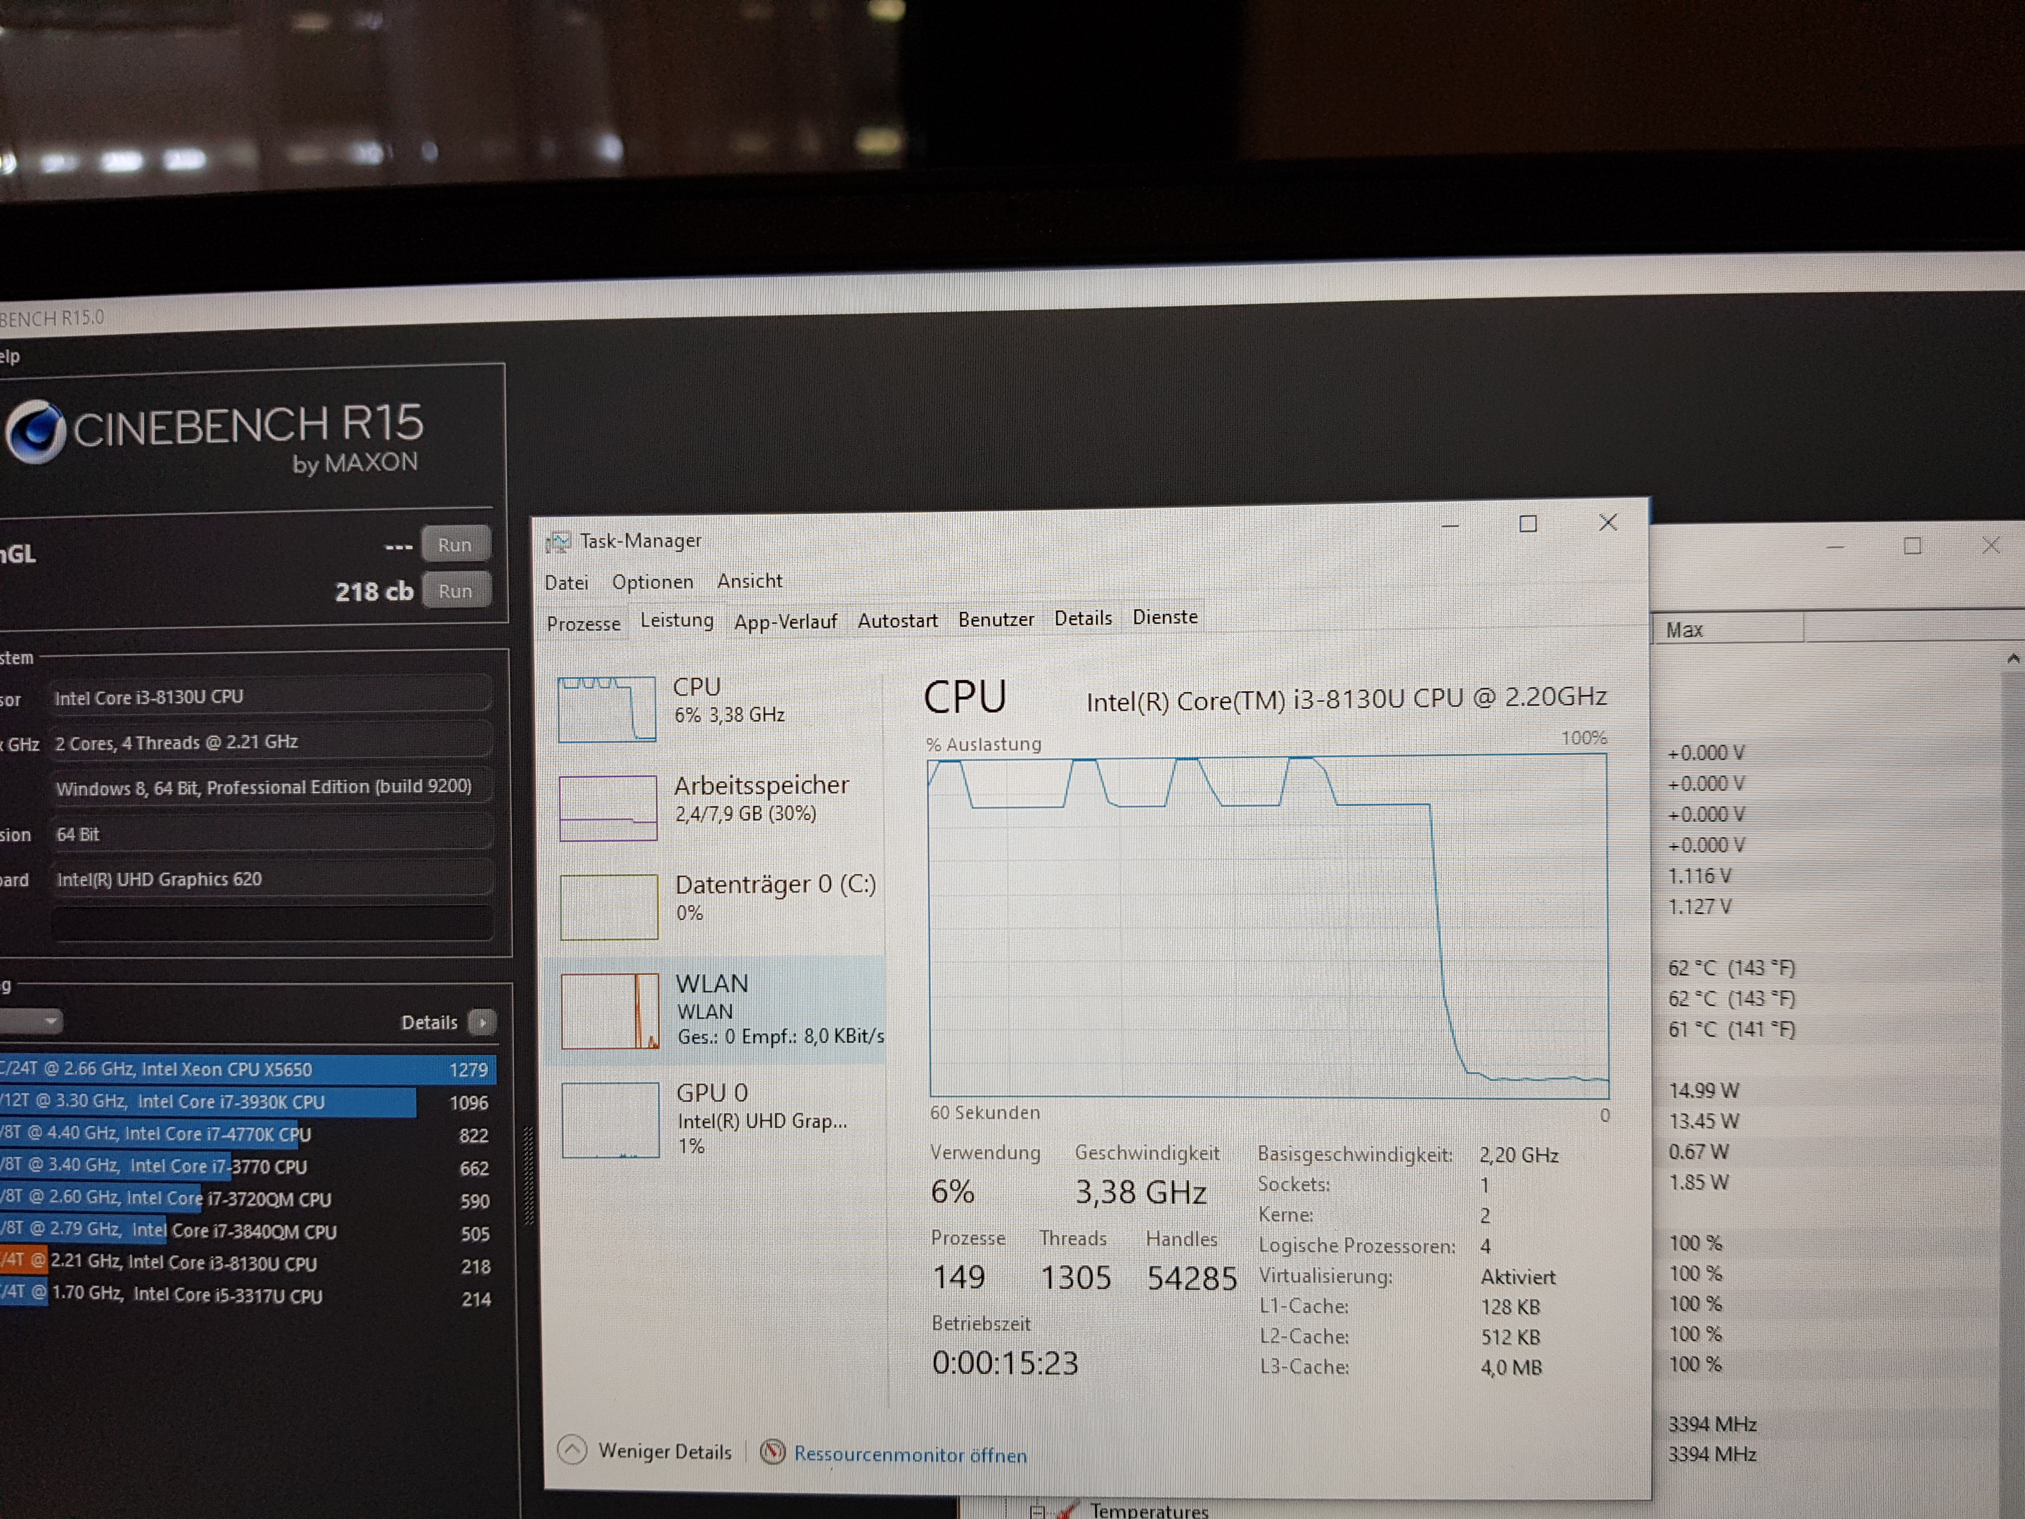Viewport: 2025px width, 1519px height.
Task: Switch to the Prozesse tab
Action: [583, 624]
